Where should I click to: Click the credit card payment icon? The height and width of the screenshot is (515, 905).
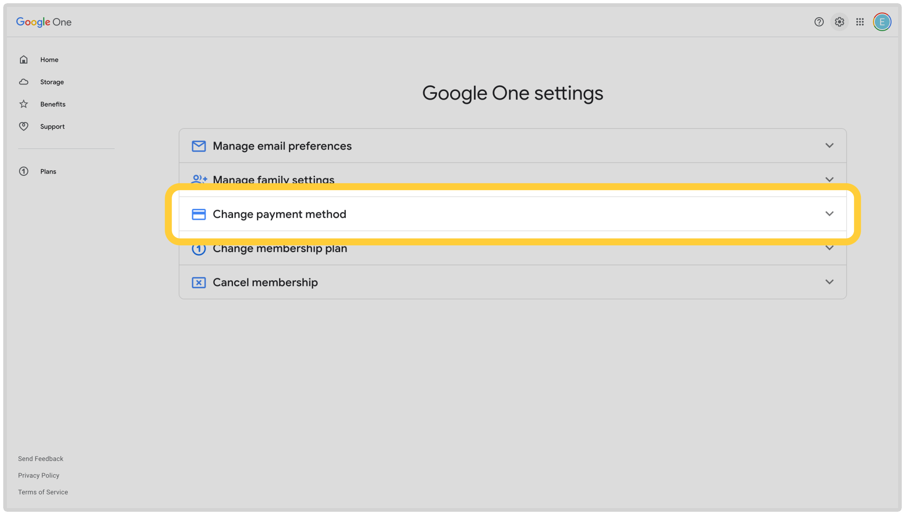tap(199, 214)
